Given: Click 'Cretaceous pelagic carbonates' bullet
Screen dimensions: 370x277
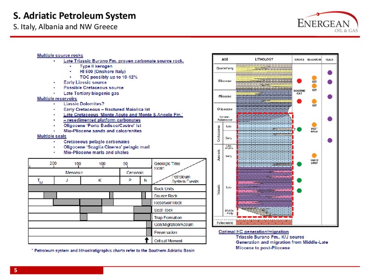Looking at the screenshot, I should coord(97,142).
